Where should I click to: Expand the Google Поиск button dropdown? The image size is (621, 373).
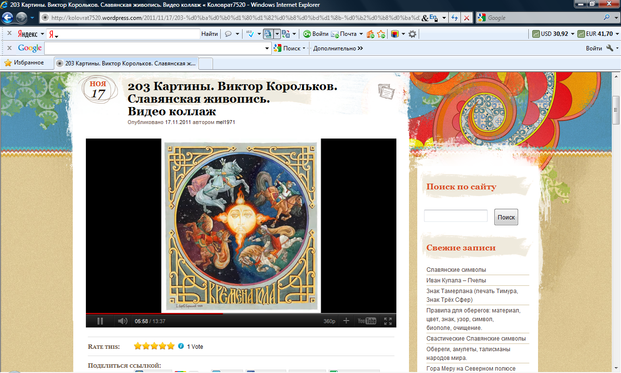(x=304, y=48)
